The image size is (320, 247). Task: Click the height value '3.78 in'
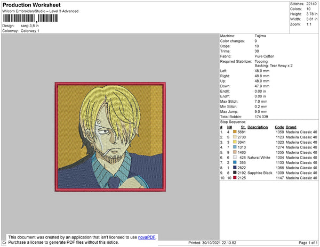pyautogui.click(x=311, y=14)
